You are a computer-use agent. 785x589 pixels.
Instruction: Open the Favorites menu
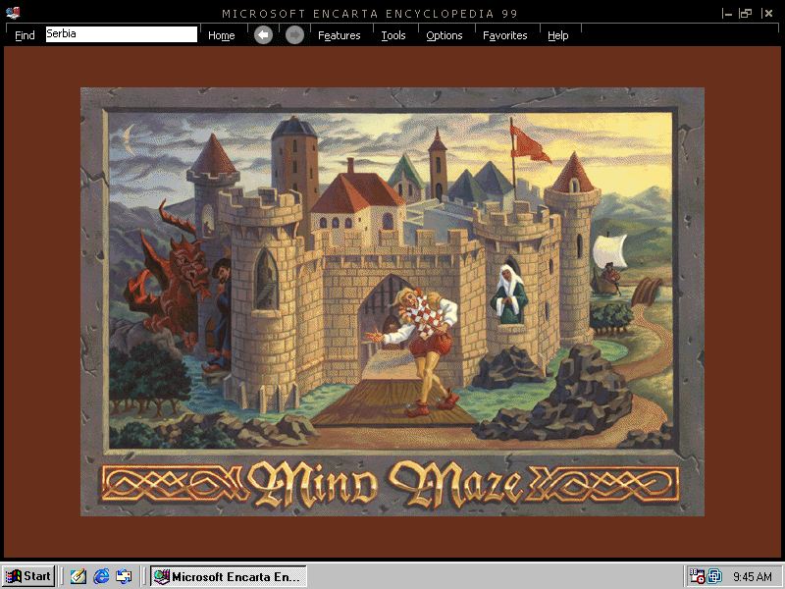pos(504,35)
